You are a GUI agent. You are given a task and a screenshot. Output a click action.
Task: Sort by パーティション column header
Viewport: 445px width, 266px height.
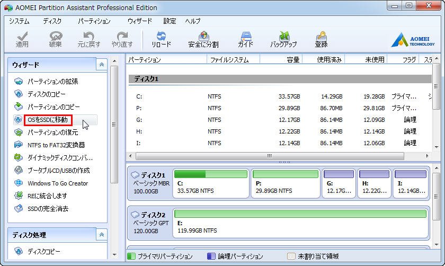166,60
